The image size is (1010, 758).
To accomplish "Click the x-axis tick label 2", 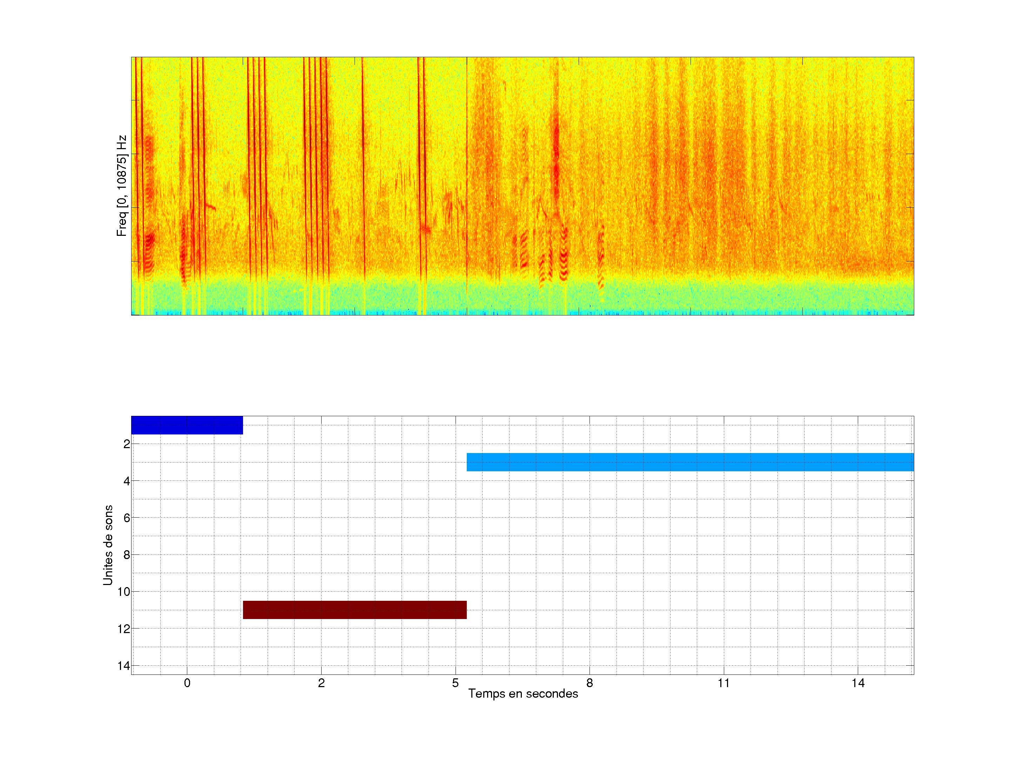I will (x=321, y=683).
